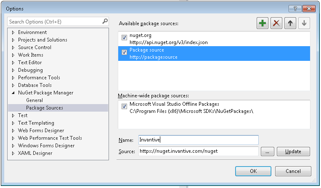This screenshot has width=321, height=188.
Task: Toggle the Package source checkbox
Action: [x=124, y=52]
